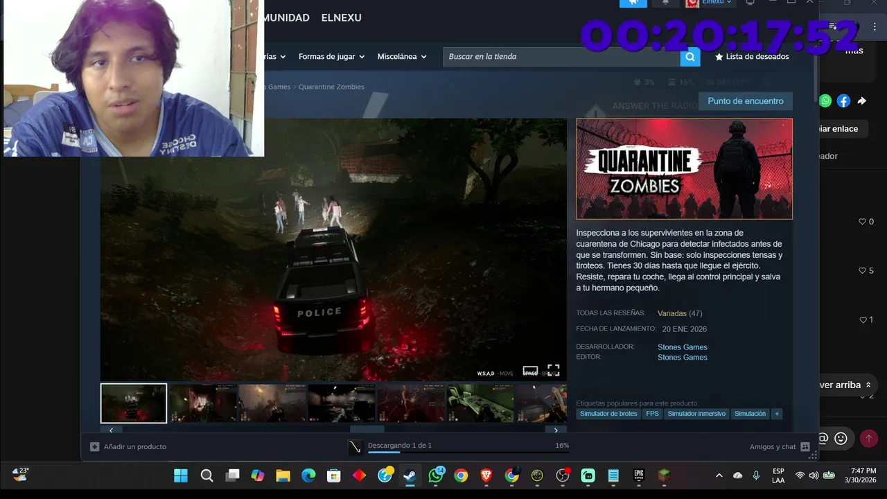Image resolution: width=887 pixels, height=499 pixels.
Task: Open the clock showing 7:47 PM
Action: click(860, 475)
